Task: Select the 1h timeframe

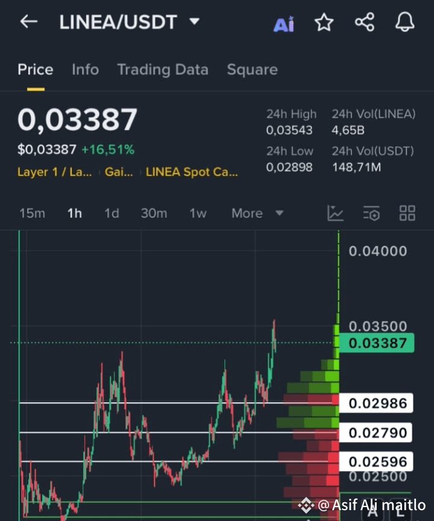Action: click(75, 213)
